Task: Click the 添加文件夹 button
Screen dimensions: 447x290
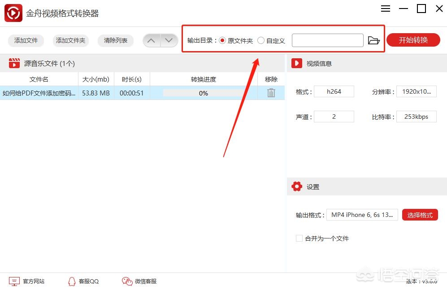Action: pos(71,40)
